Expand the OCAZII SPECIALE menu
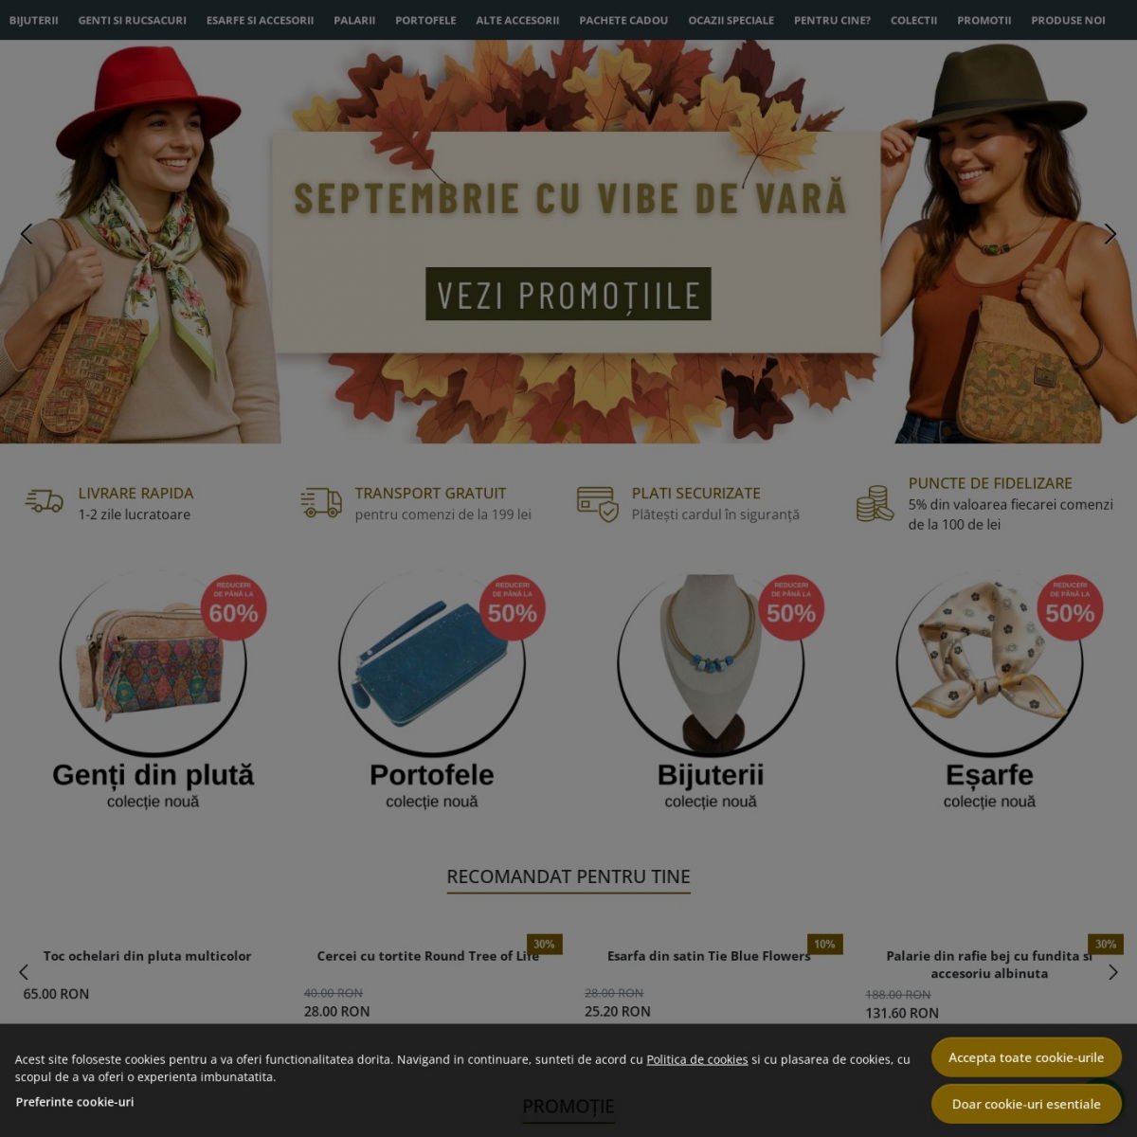The height and width of the screenshot is (1137, 1137). point(731,20)
